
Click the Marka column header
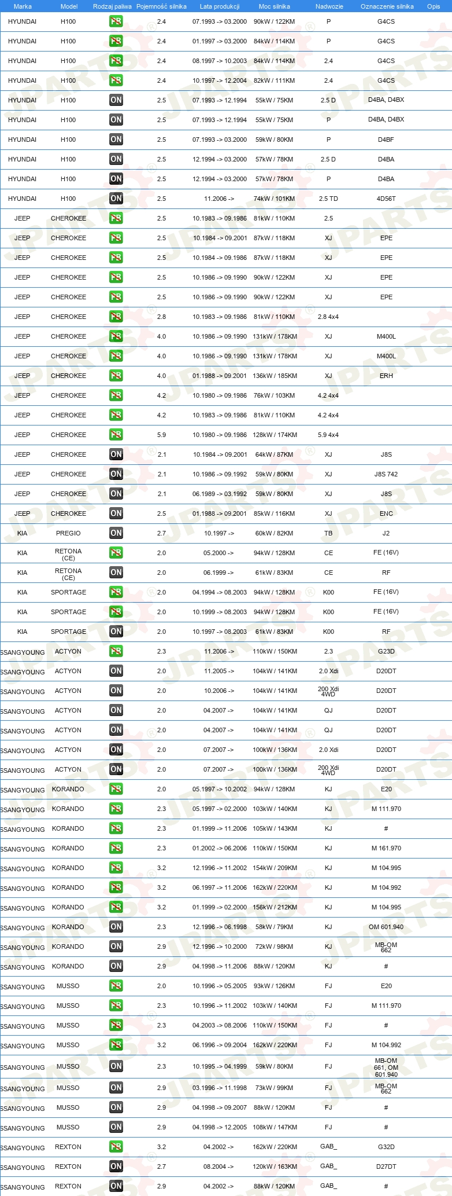tap(23, 6)
